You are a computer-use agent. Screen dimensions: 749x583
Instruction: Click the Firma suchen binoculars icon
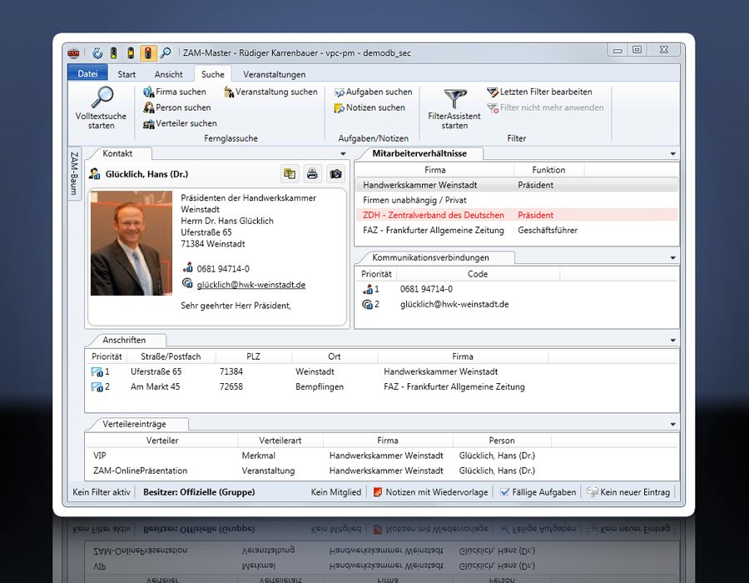pos(149,92)
